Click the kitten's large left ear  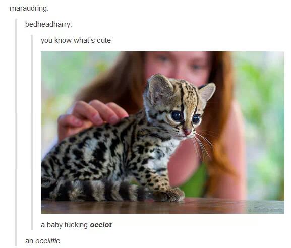160,87
